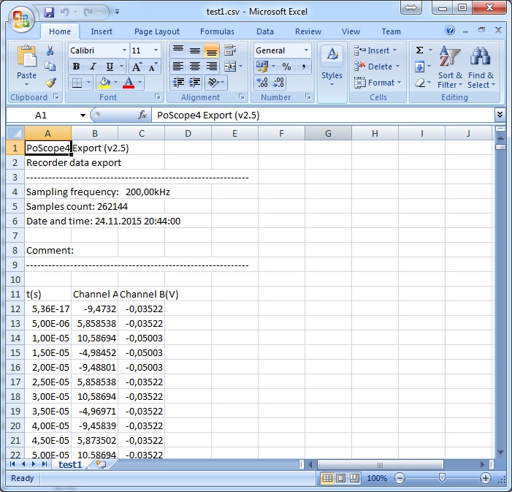Image resolution: width=512 pixels, height=492 pixels.
Task: Open the View tab
Action: click(351, 31)
